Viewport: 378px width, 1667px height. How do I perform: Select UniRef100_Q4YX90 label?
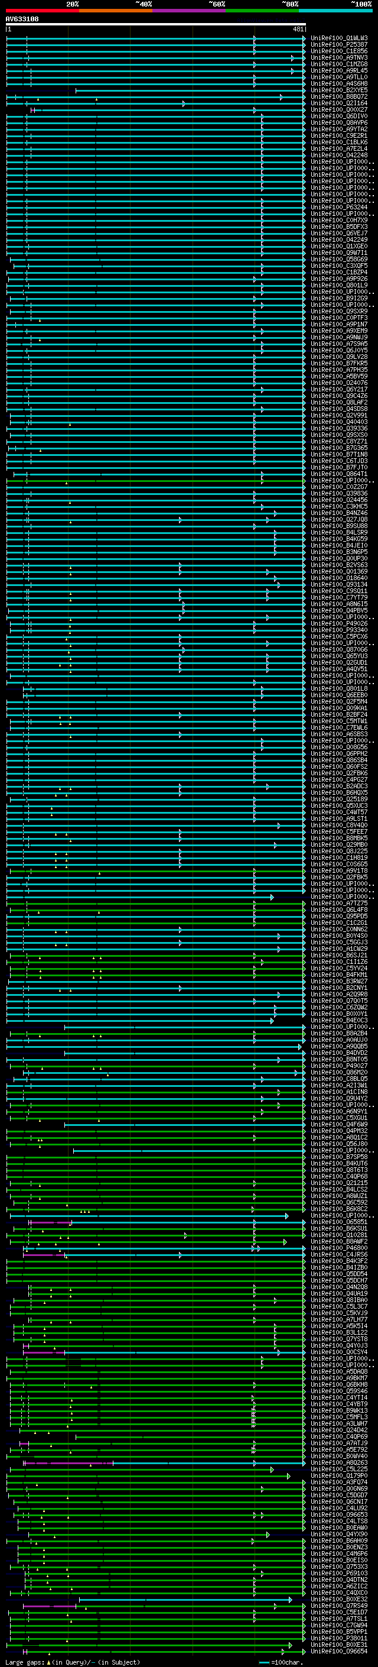click(338, 1535)
